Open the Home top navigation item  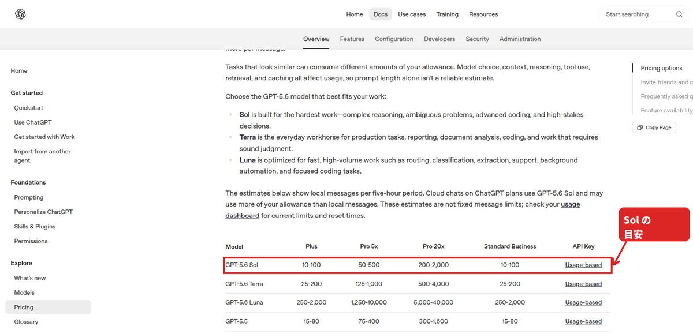355,14
